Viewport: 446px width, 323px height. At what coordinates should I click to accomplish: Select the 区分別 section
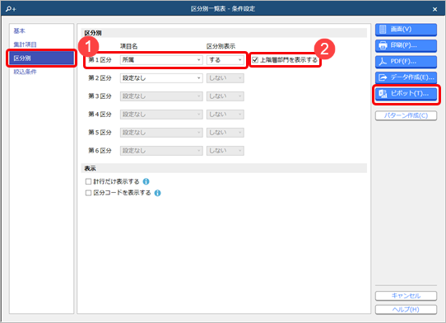tap(41, 59)
